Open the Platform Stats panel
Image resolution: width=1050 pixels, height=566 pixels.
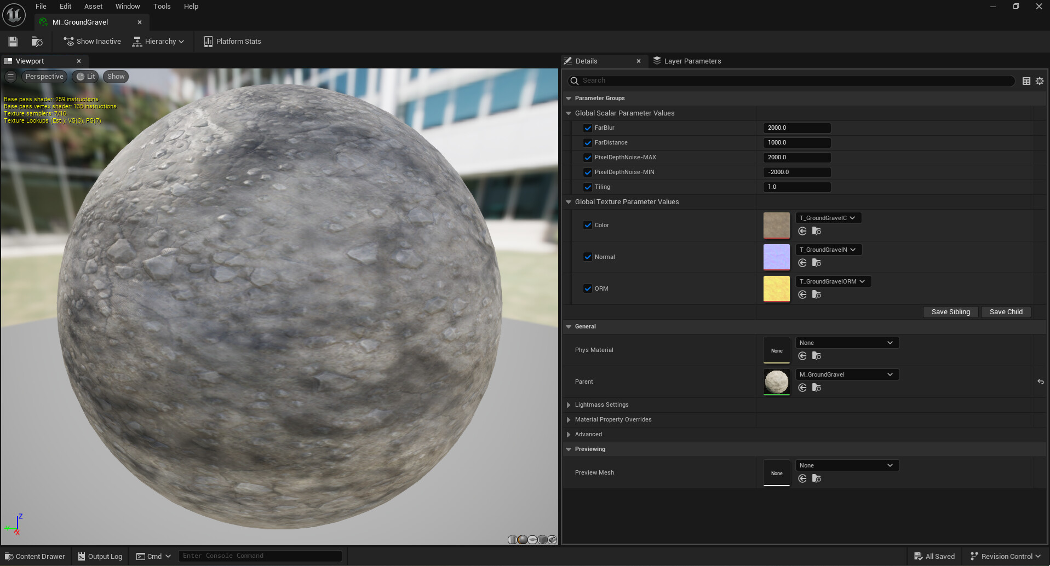click(x=232, y=41)
